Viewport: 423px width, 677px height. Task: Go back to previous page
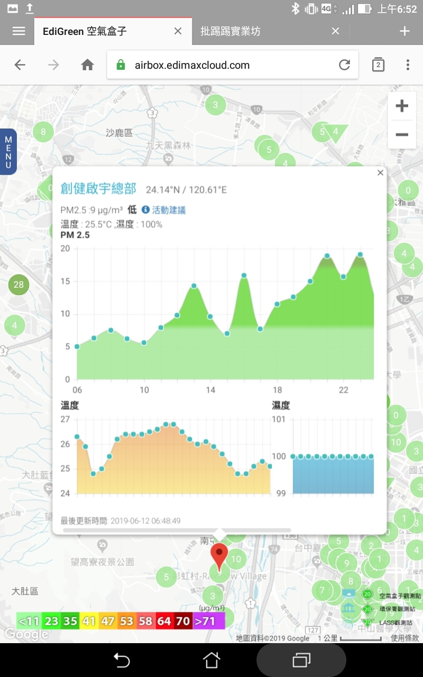coord(20,65)
